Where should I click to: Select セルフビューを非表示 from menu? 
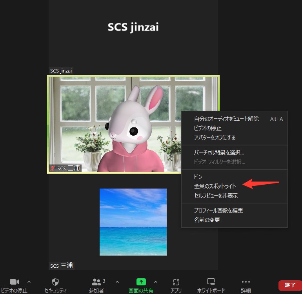[x=235, y=196]
